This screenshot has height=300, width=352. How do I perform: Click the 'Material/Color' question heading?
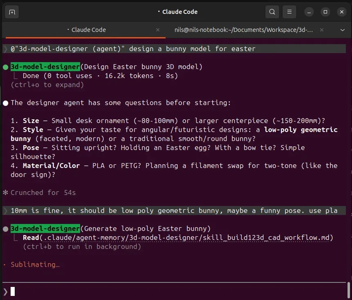(51, 166)
